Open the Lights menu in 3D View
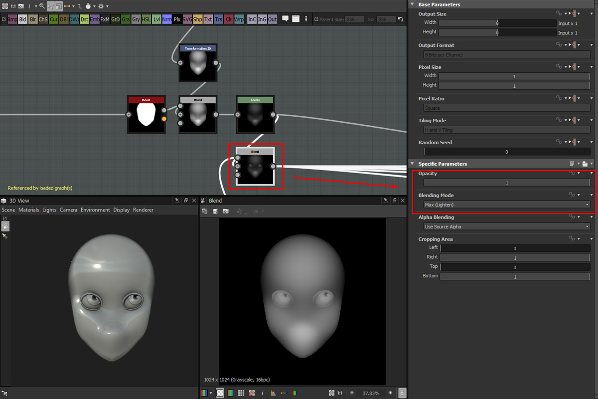The height and width of the screenshot is (399, 598). 49,210
